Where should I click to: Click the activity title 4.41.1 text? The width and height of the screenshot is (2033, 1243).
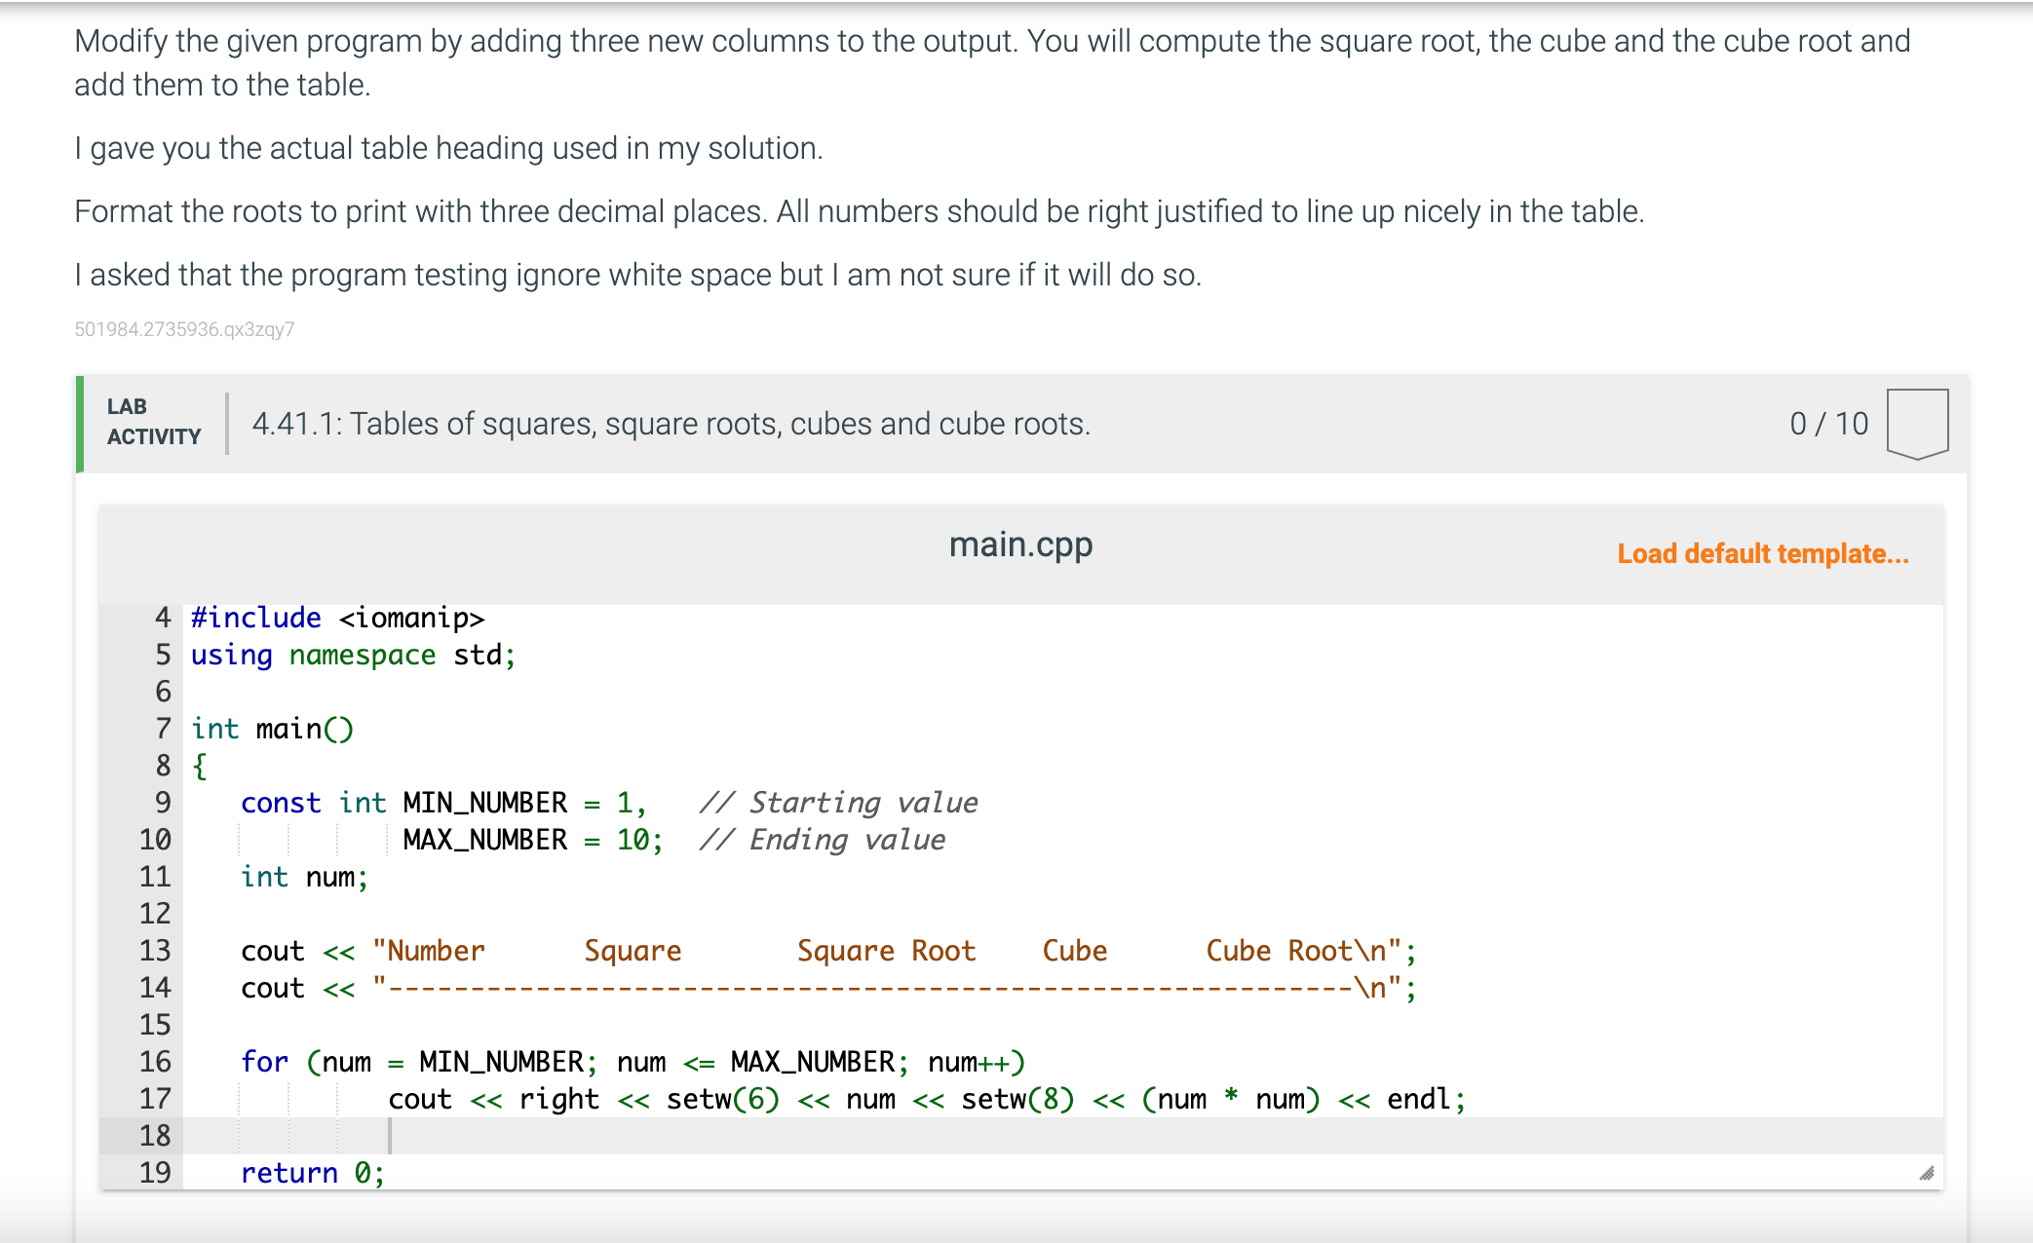[x=671, y=424]
